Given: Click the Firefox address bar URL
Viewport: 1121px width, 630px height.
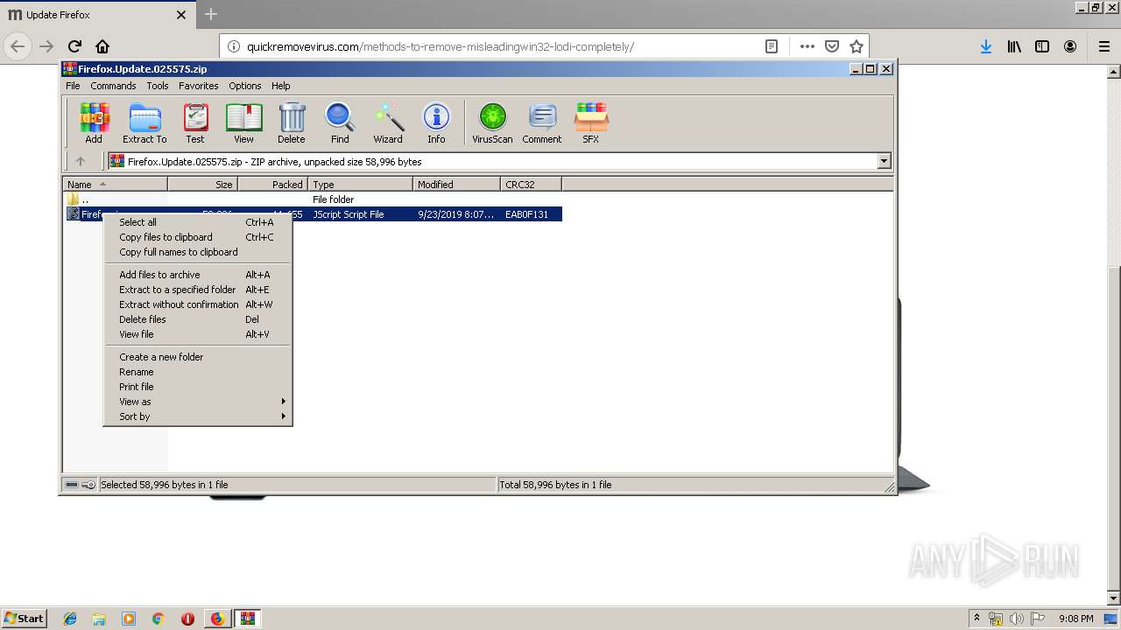Looking at the screenshot, I should coord(441,46).
